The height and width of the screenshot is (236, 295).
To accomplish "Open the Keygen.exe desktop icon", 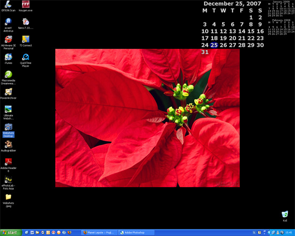I will coord(26,6).
